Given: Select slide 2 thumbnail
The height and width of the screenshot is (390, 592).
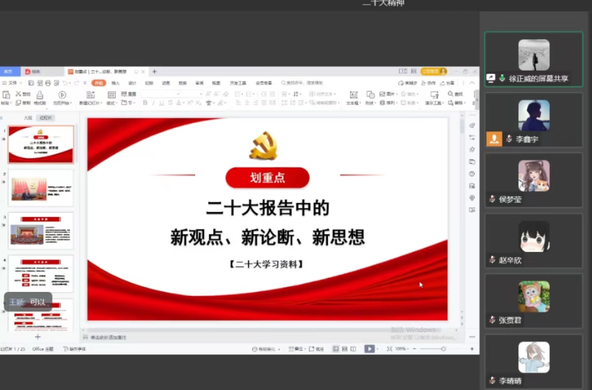Looking at the screenshot, I should pos(41,188).
